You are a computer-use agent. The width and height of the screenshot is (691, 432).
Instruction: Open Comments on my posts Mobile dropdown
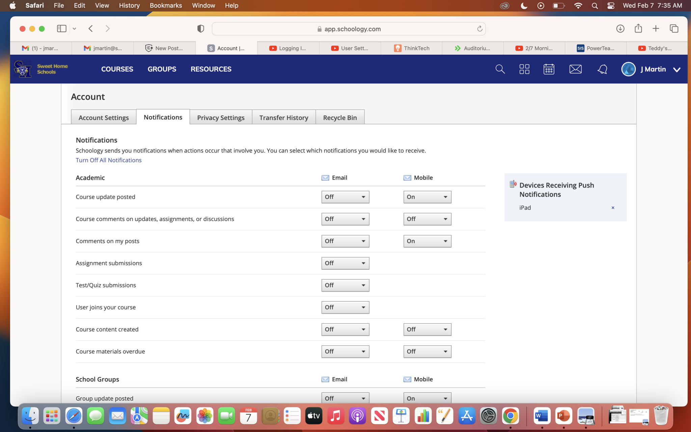click(x=427, y=241)
